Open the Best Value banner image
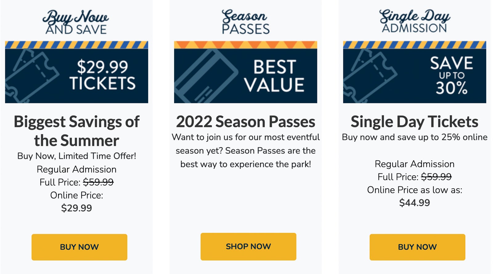Image resolution: width=493 pixels, height=274 pixels. [x=246, y=72]
